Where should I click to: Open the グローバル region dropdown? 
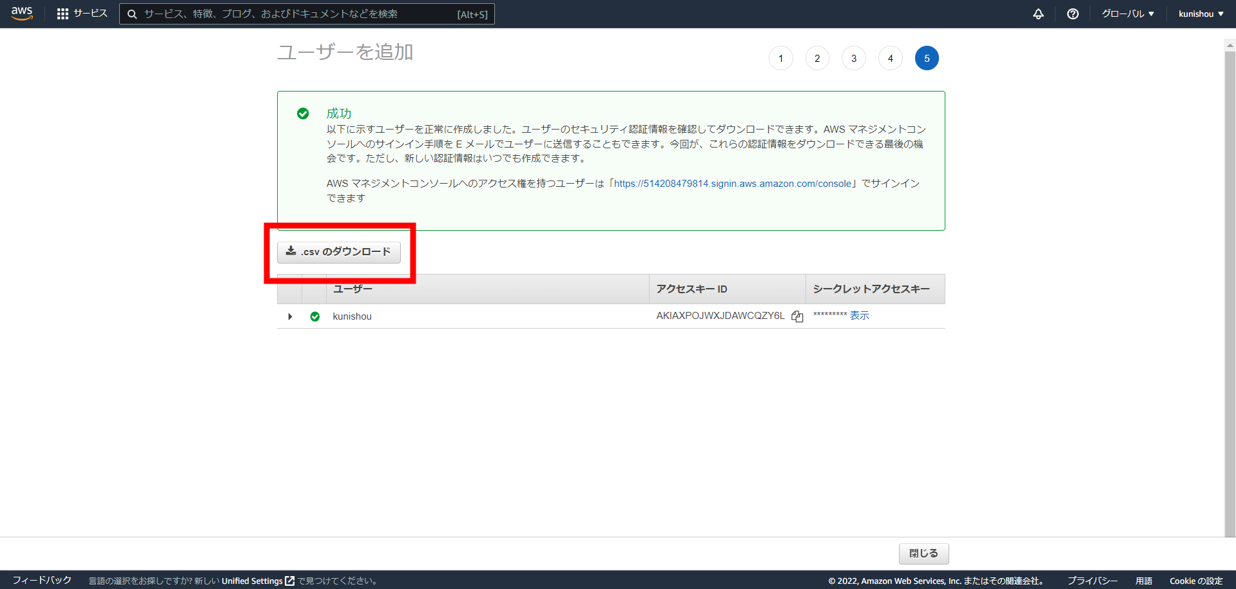click(x=1127, y=13)
